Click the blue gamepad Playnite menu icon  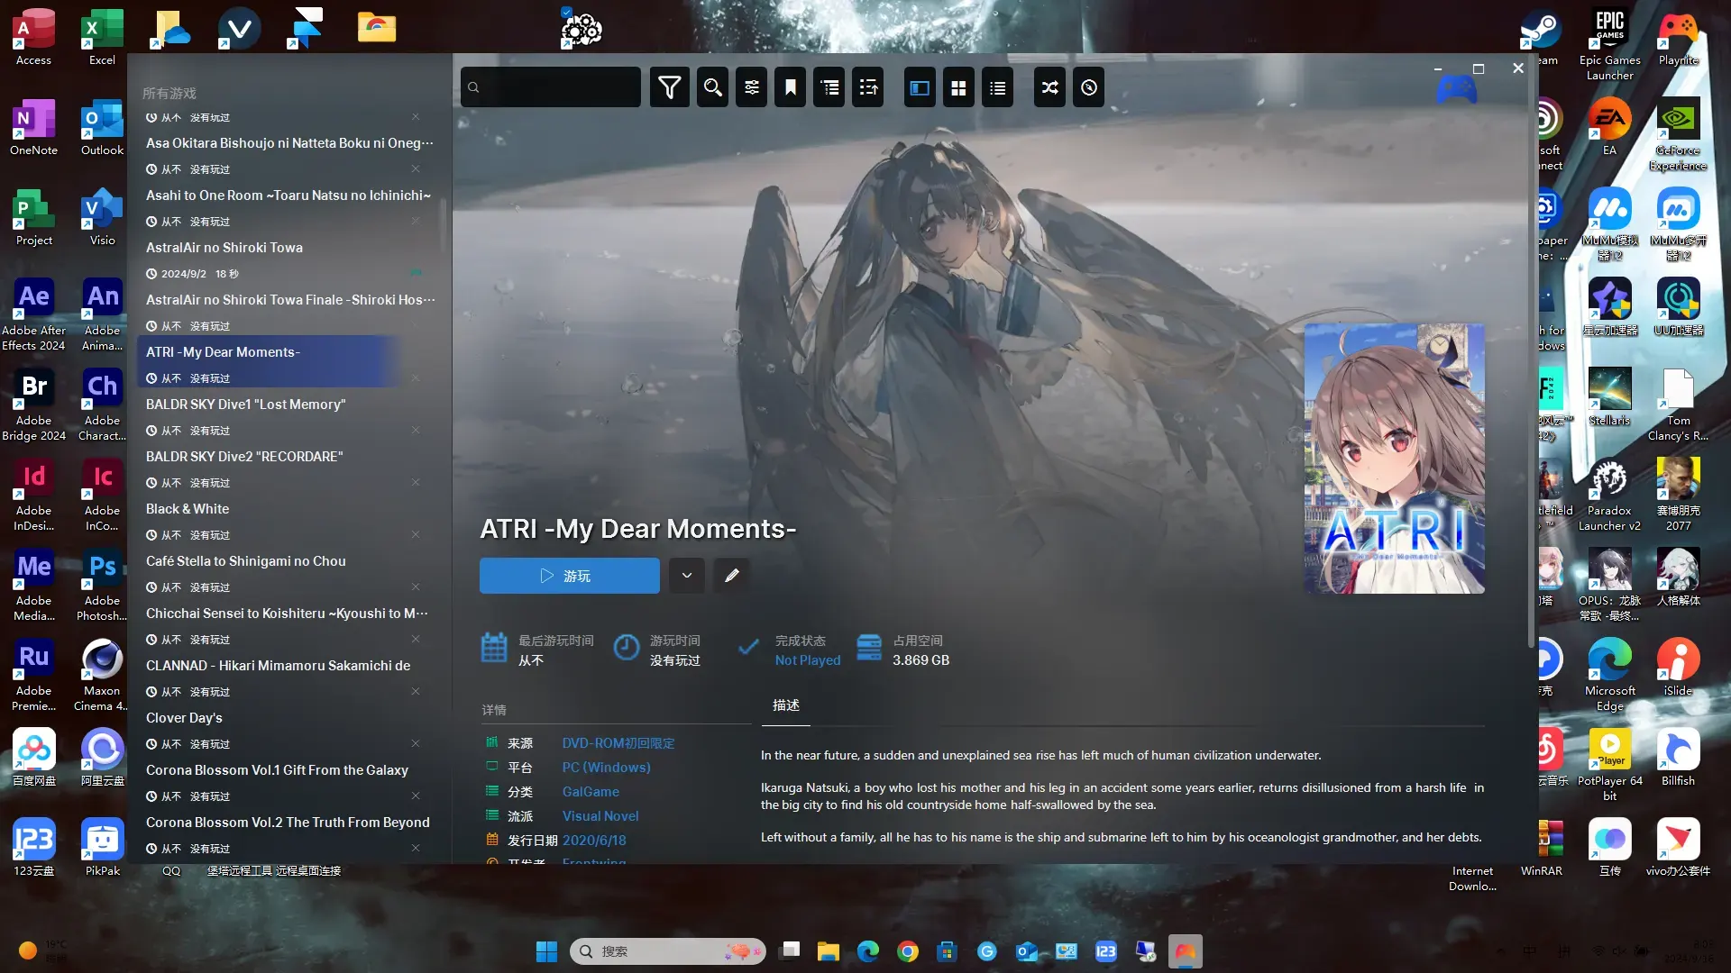(x=1456, y=87)
